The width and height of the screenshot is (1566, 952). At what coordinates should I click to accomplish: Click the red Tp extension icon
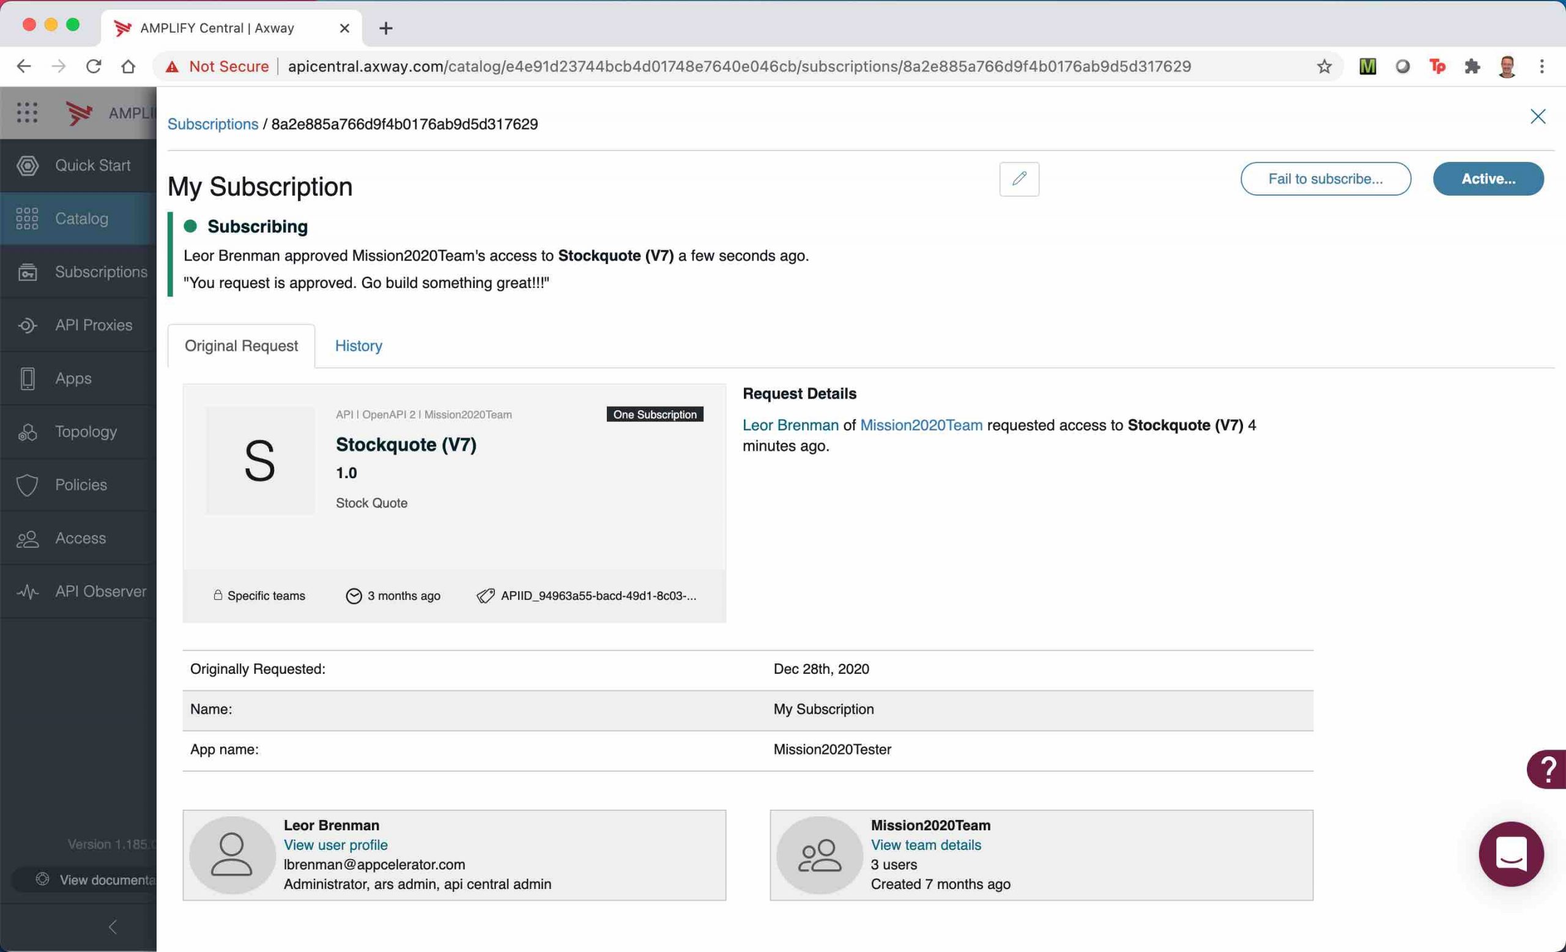click(x=1437, y=66)
